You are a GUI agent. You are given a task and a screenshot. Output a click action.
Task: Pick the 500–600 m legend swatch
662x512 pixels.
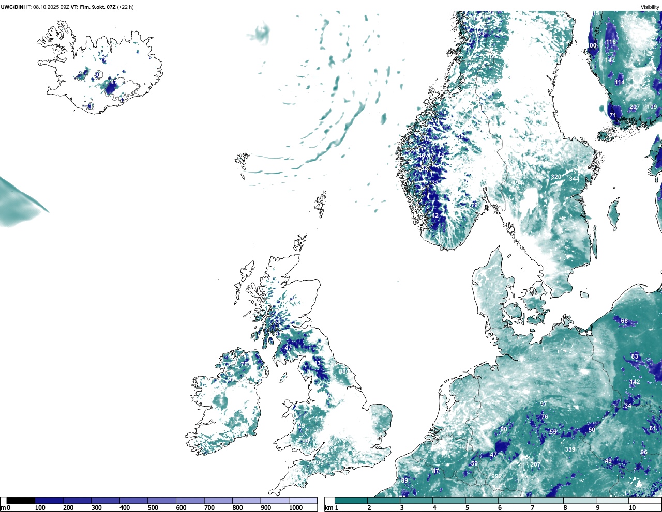[162, 500]
